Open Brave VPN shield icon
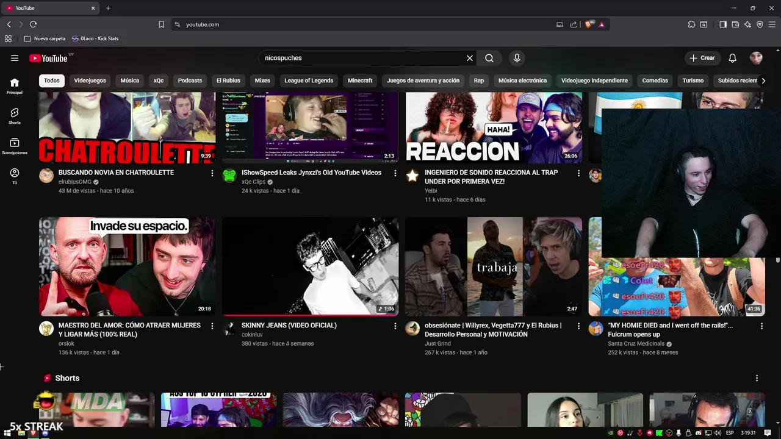 (x=760, y=24)
